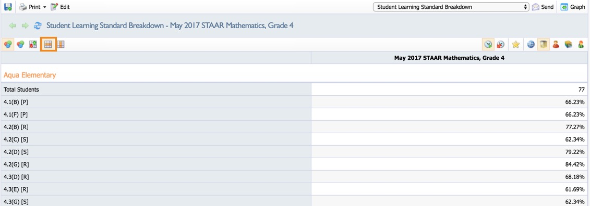The image size is (590, 206).
Task: Click the grid with red and green arrows icon
Action: (x=33, y=44)
